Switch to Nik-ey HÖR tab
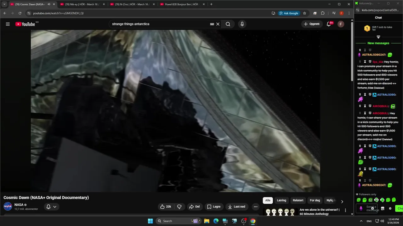 (x=82, y=4)
